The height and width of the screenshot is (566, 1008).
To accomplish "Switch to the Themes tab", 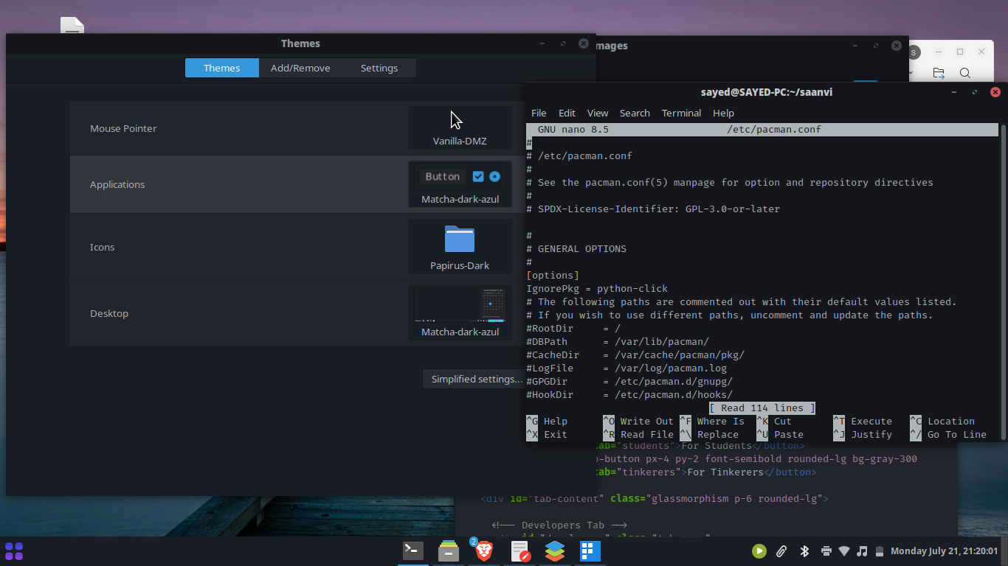I will click(222, 68).
